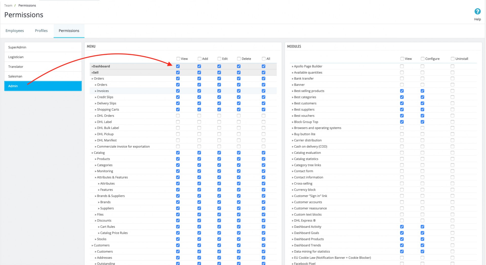Select the SuperAdmin profile
This screenshot has width=486, height=265.
coord(43,47)
